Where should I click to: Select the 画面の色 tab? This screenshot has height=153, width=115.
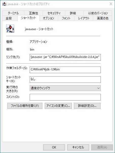pos(103,18)
